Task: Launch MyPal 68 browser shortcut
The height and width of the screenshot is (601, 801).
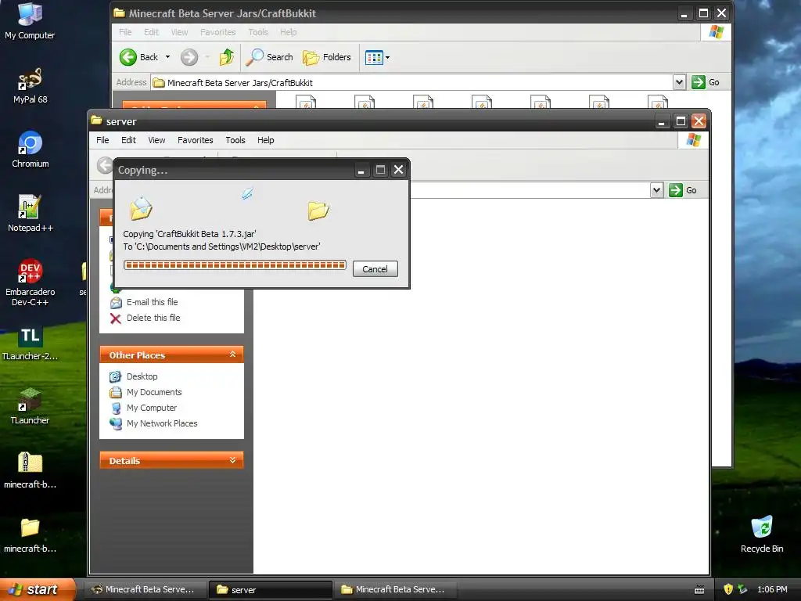Action: click(x=30, y=85)
